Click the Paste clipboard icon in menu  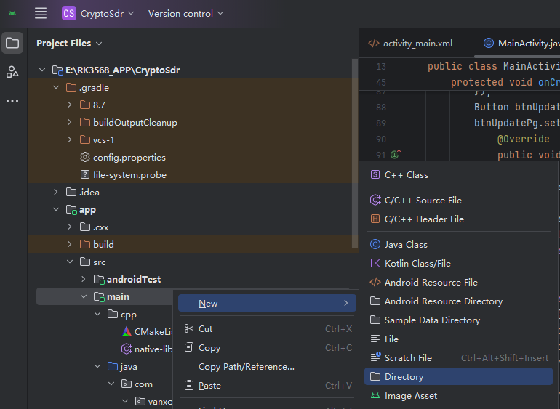pyautogui.click(x=189, y=386)
